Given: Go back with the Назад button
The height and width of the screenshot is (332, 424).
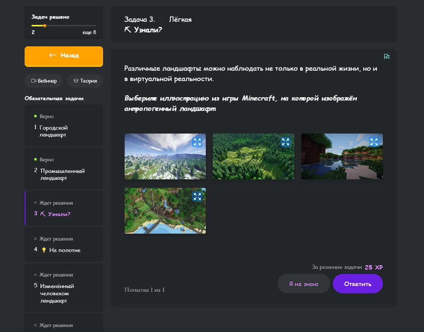Looking at the screenshot, I should (64, 56).
